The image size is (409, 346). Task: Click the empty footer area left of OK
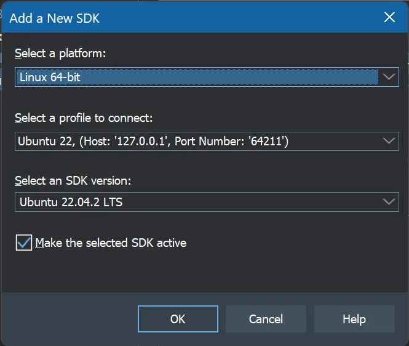tap(68, 319)
